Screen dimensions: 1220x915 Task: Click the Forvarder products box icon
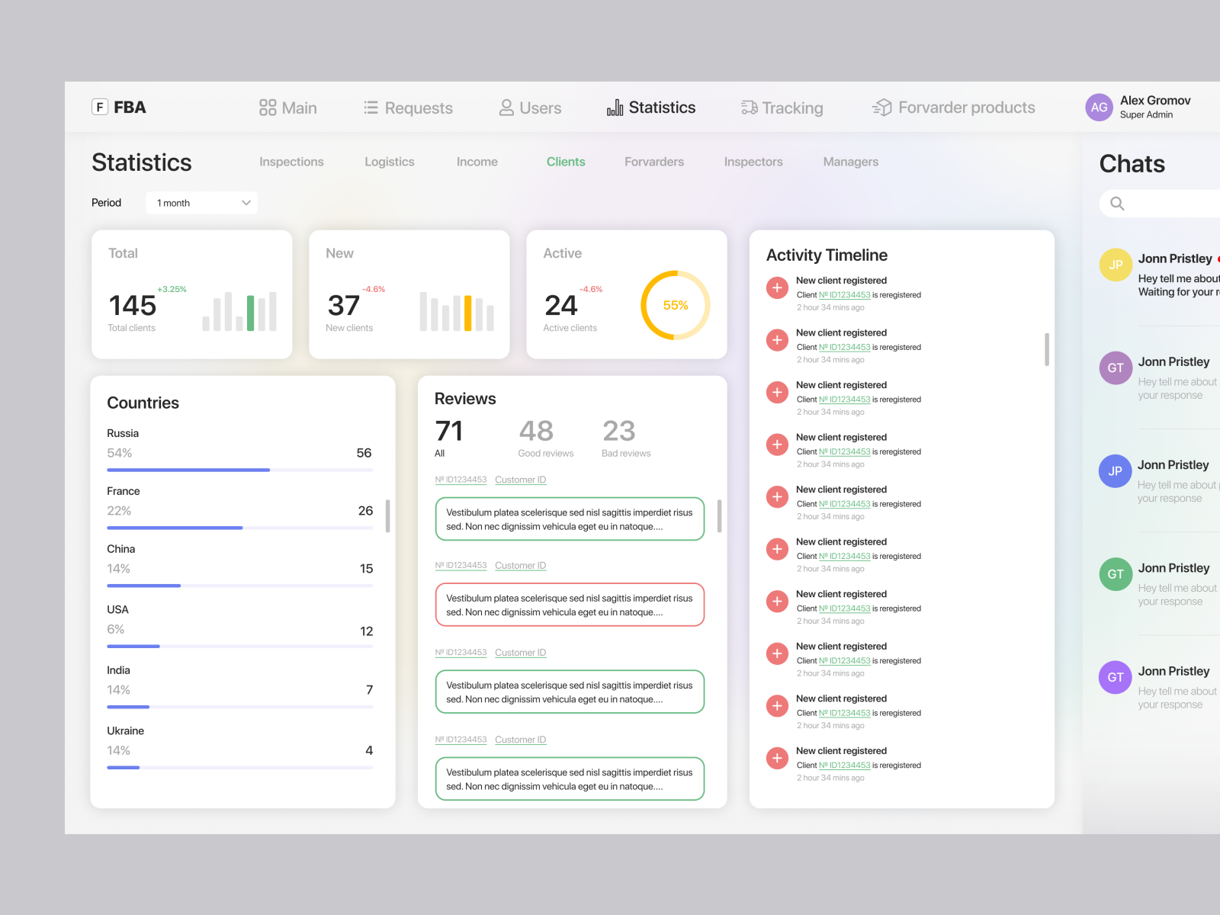pyautogui.click(x=882, y=108)
